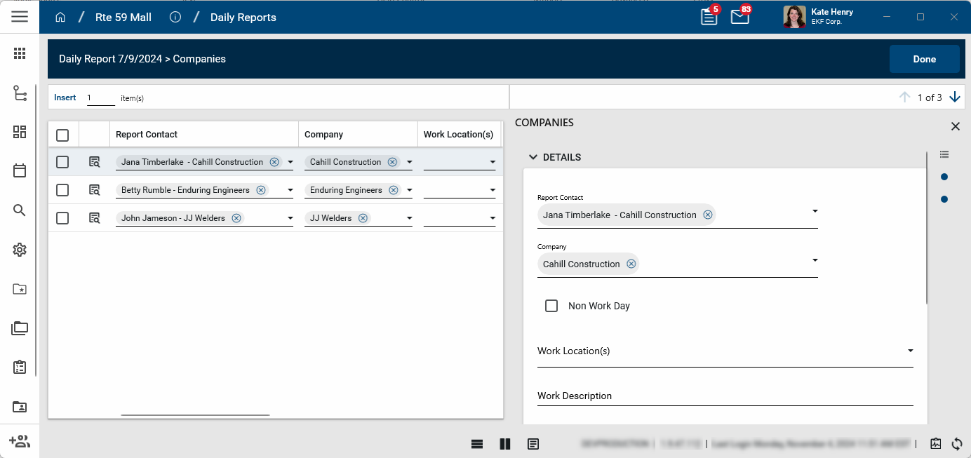Viewport: 971px width, 458px height.
Task: Click the Insert link
Action: 65,98
